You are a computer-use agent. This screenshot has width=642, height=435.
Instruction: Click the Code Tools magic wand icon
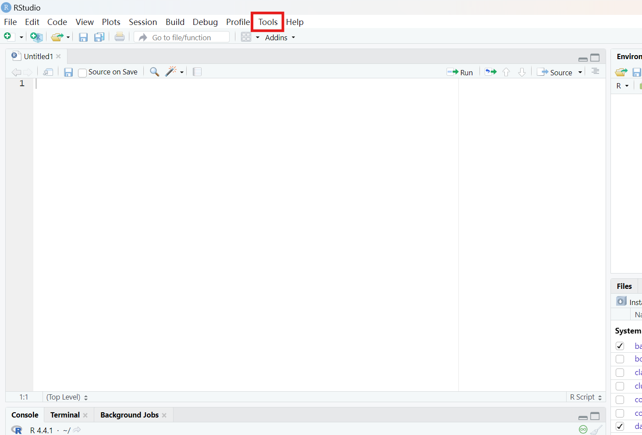(171, 71)
